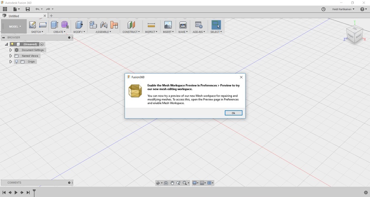Select the 3D Print make icon
This screenshot has height=197, width=370.
183,25
